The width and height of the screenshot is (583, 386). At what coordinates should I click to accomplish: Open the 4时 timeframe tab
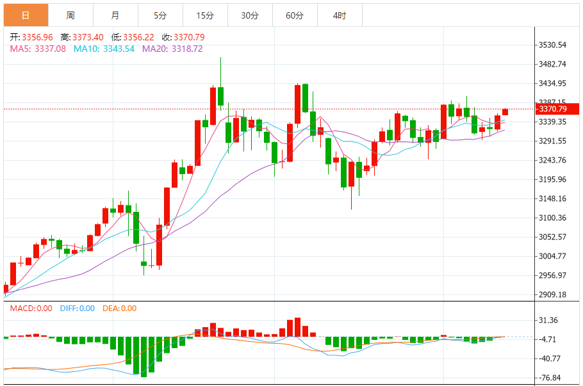click(340, 15)
